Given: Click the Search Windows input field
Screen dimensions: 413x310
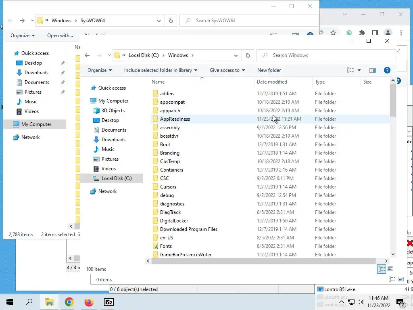Looking at the screenshot, I should [x=326, y=55].
